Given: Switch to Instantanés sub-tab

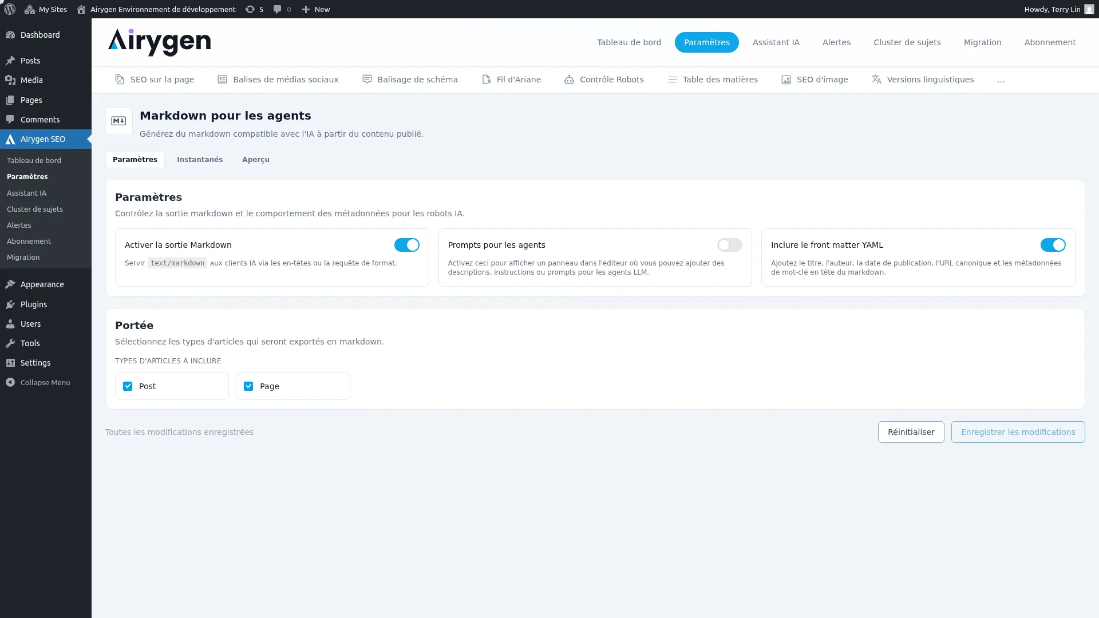Looking at the screenshot, I should [x=200, y=160].
